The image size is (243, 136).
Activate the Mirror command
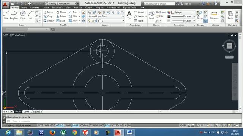(62, 16)
